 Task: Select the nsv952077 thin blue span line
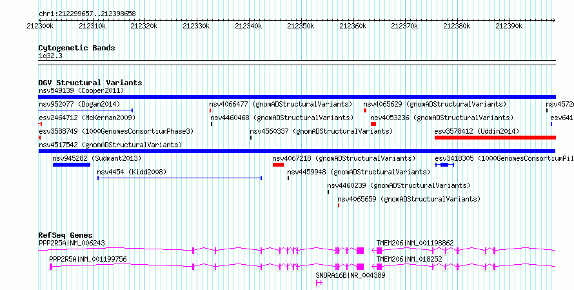coord(86,110)
